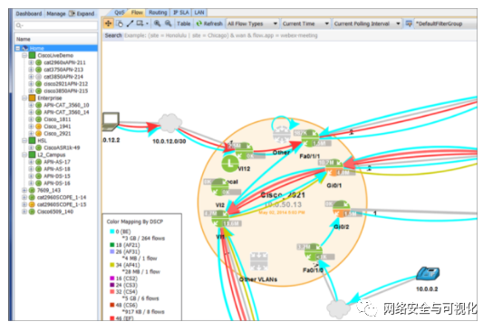Zoom in on the flow map

tap(157, 24)
